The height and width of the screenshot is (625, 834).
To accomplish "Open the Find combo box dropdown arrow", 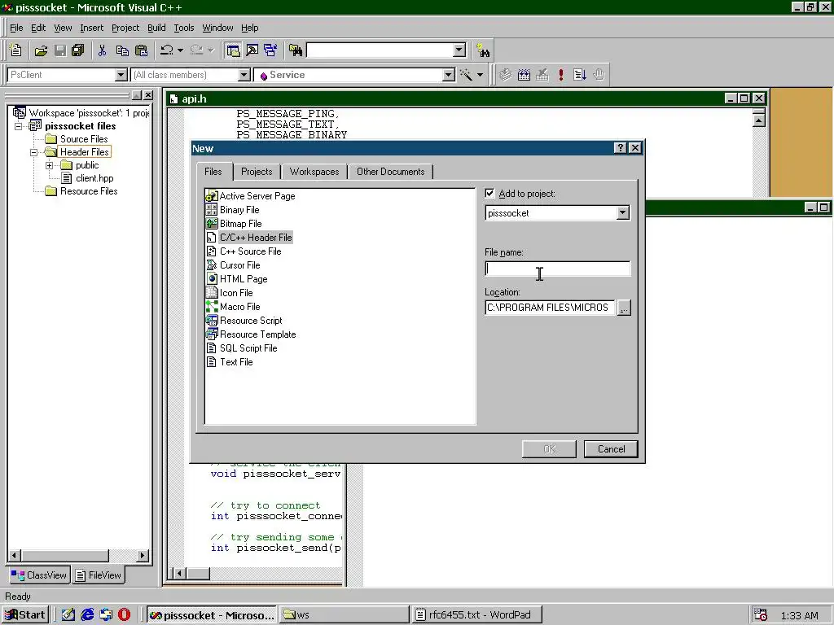I will point(459,50).
